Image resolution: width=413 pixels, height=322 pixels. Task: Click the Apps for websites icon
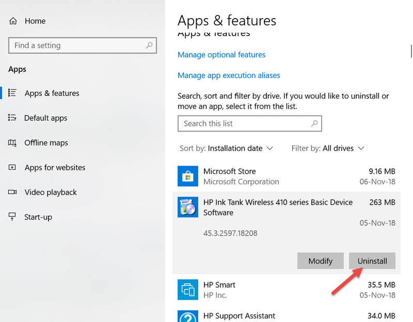(x=12, y=168)
